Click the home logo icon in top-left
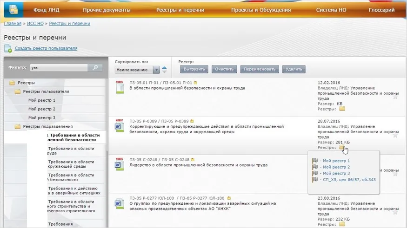Screen dimensions: 407x228 tap(14, 9)
